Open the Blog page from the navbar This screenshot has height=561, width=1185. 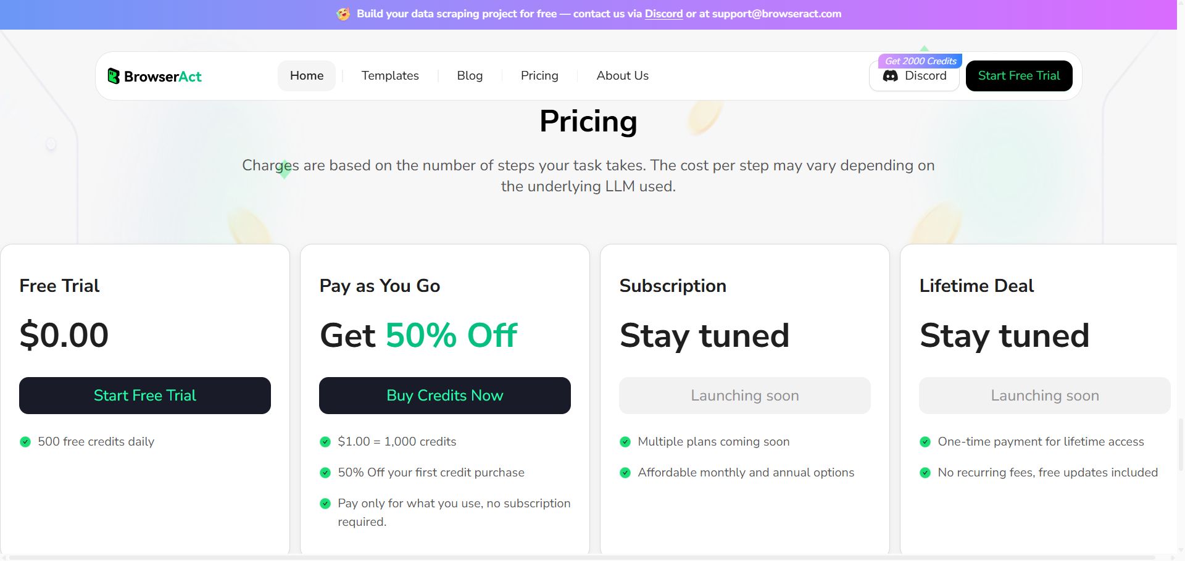pos(470,76)
